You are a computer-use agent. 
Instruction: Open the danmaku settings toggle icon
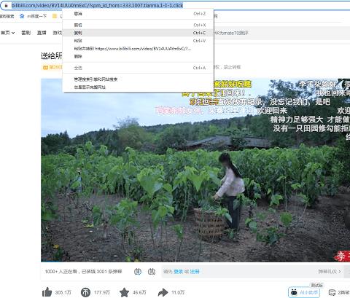coord(152,272)
